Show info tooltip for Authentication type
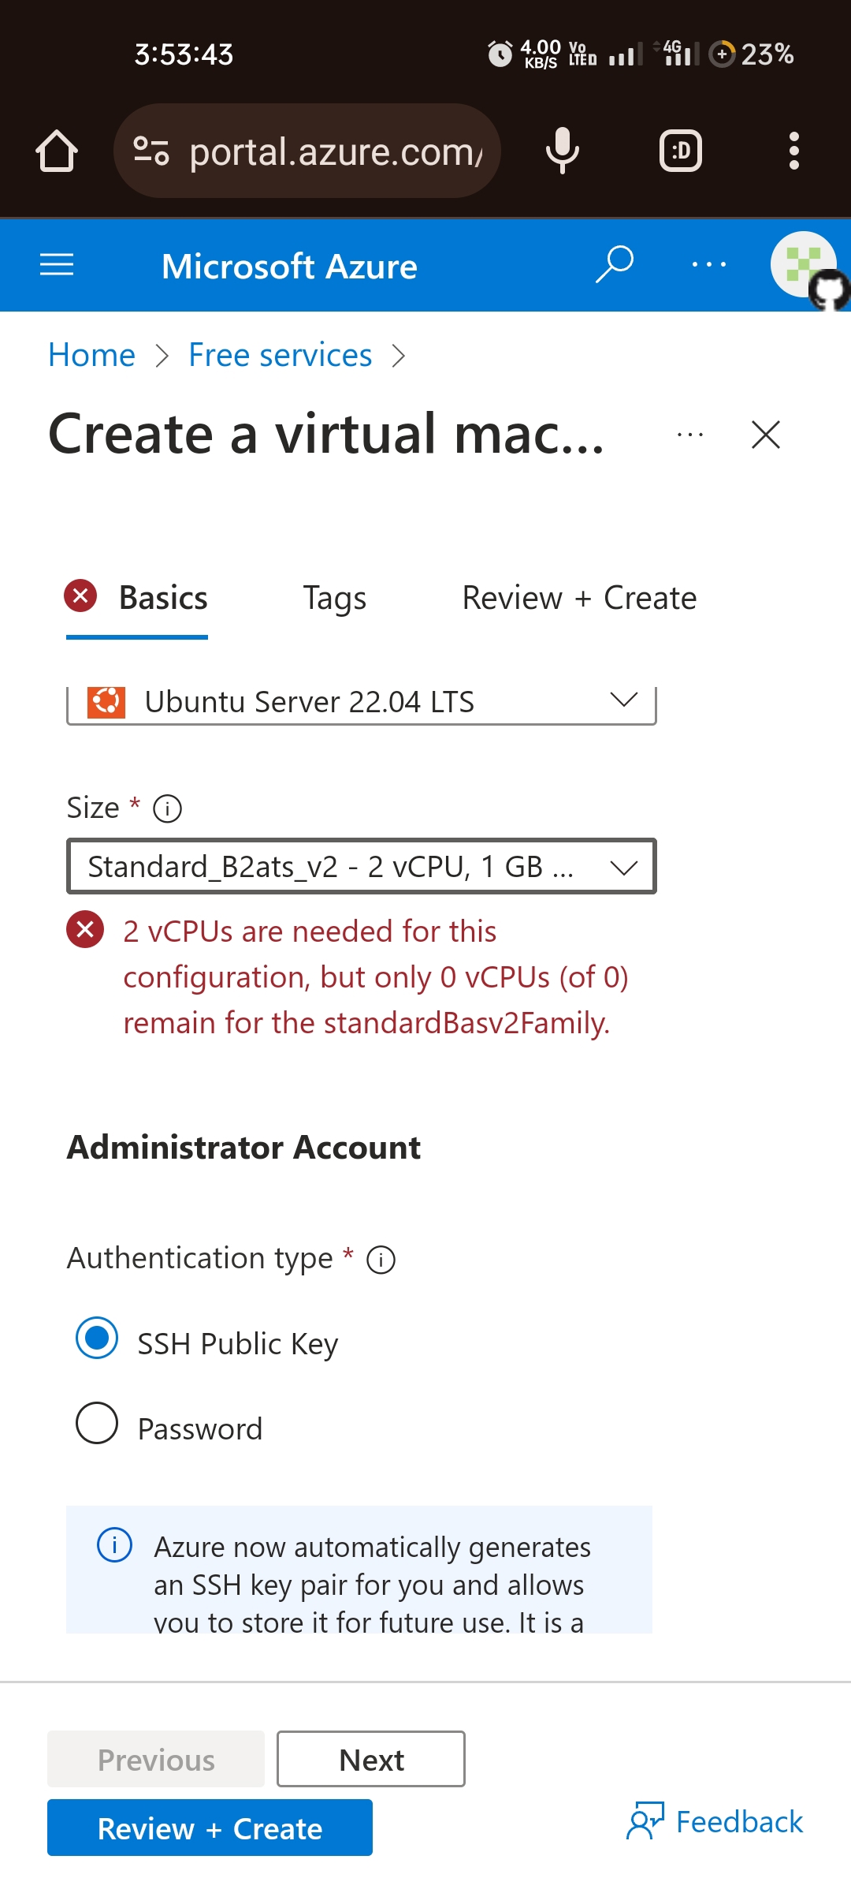This screenshot has height=1893, width=851. [381, 1260]
